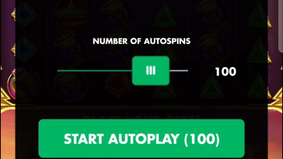Viewport: 283px width, 159px height.
Task: Start autoplay with 100 spins
Action: click(x=141, y=139)
